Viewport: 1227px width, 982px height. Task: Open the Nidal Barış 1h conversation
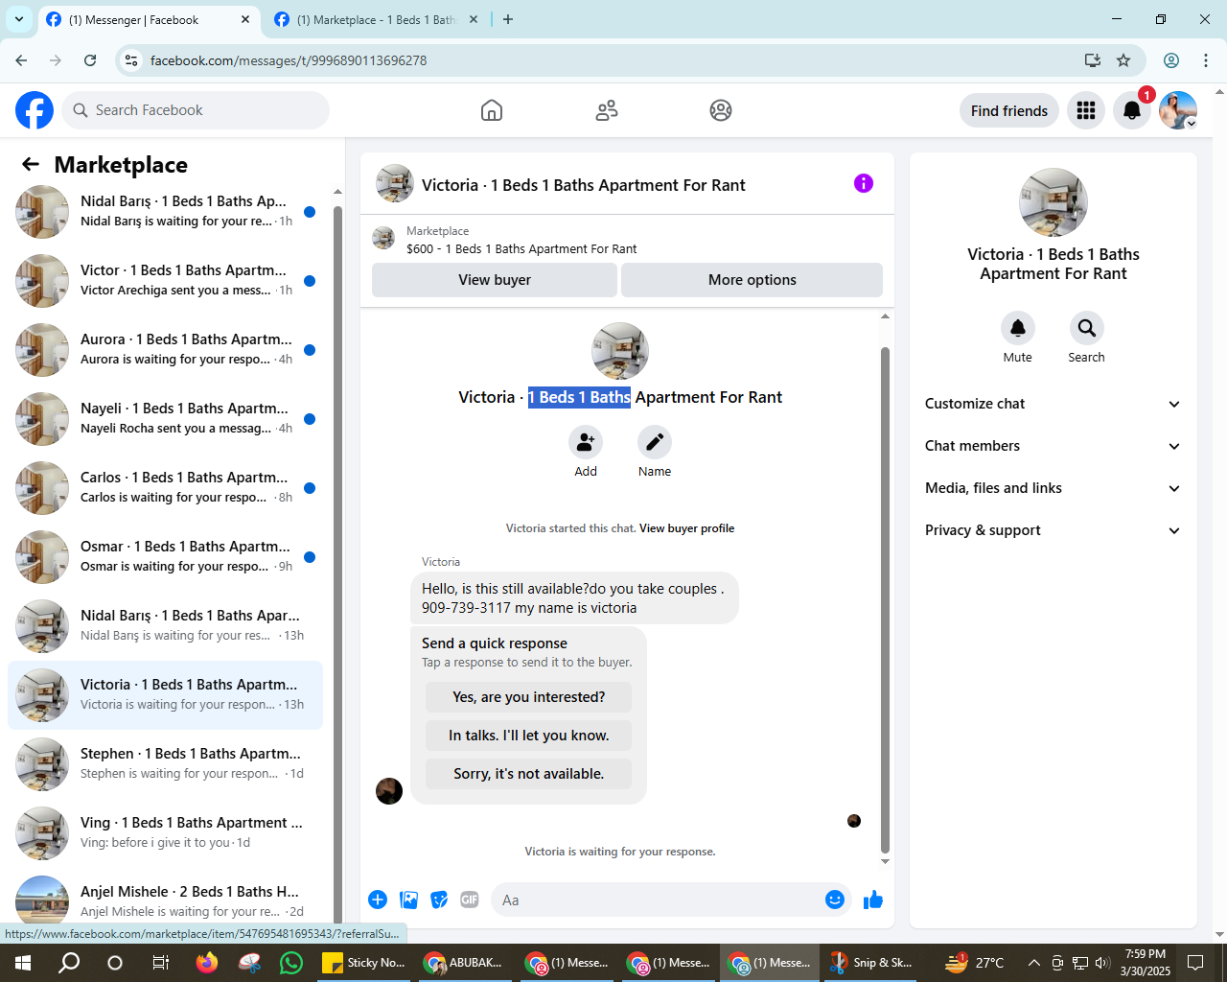[x=165, y=212]
